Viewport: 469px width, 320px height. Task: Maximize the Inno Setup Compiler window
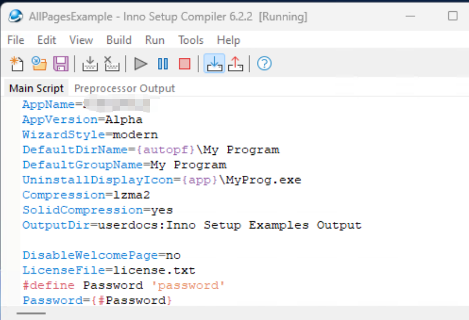pos(453,16)
